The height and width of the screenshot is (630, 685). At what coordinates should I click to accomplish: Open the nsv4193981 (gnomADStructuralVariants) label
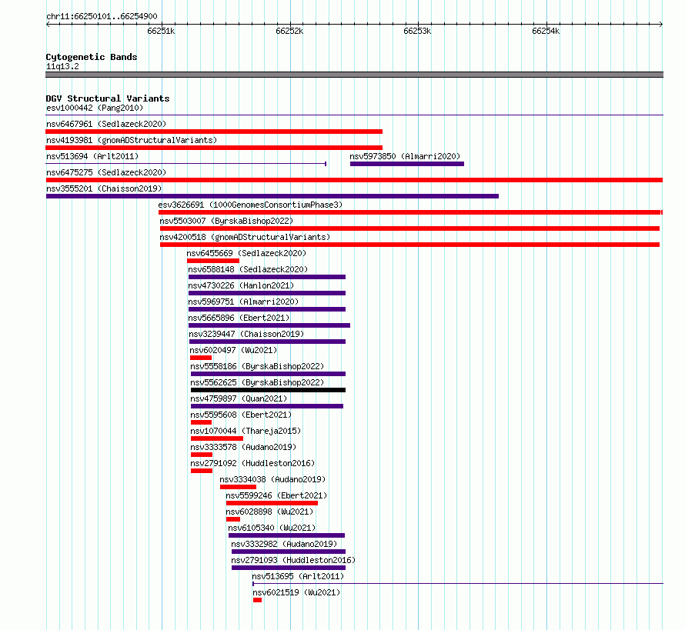coord(132,140)
